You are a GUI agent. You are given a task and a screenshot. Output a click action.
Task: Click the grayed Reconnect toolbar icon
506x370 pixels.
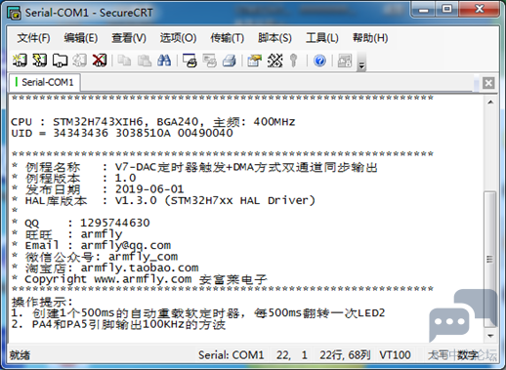click(79, 61)
